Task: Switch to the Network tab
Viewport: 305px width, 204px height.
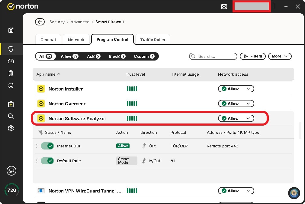Action: pyautogui.click(x=76, y=40)
